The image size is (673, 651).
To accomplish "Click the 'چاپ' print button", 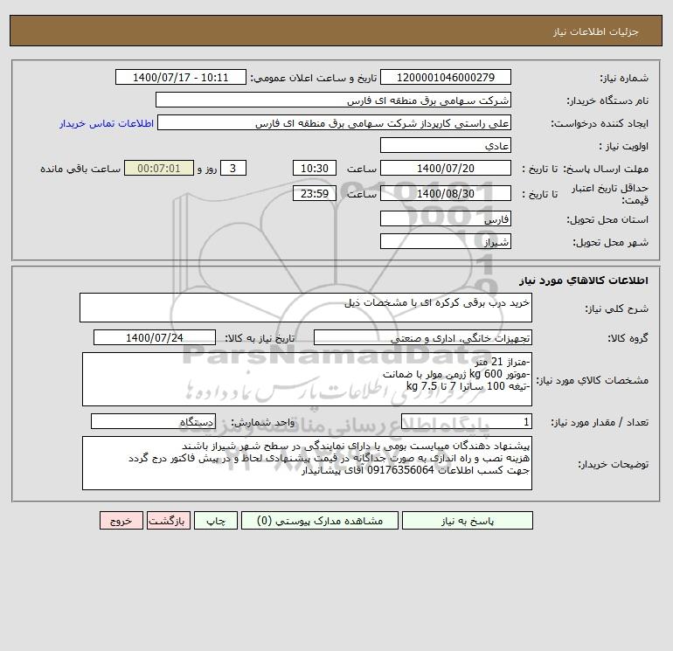I will click(x=216, y=521).
